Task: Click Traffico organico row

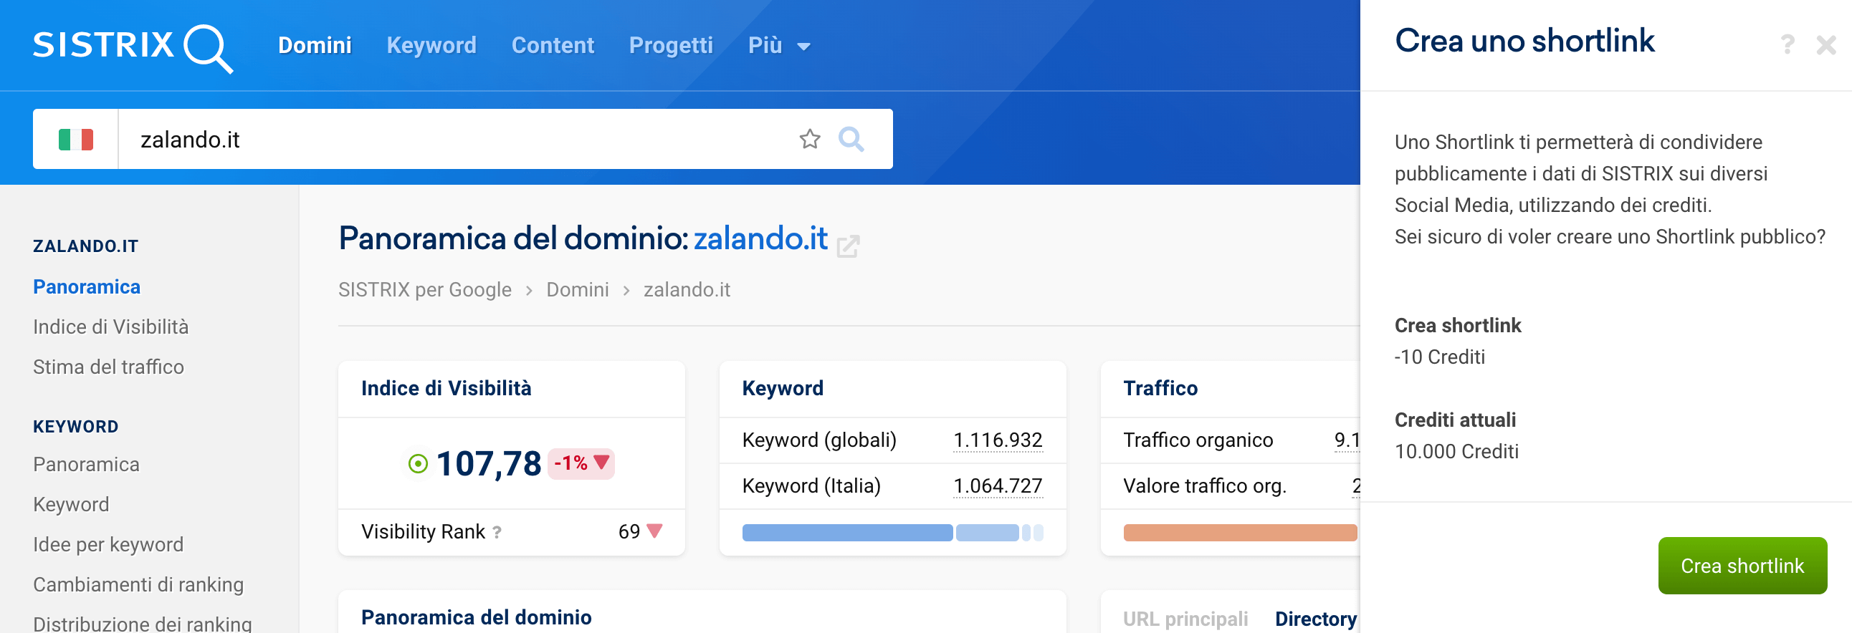Action: tap(1230, 440)
